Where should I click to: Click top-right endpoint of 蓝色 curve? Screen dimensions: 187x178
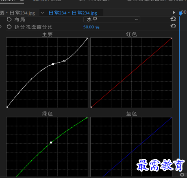[172, 117]
